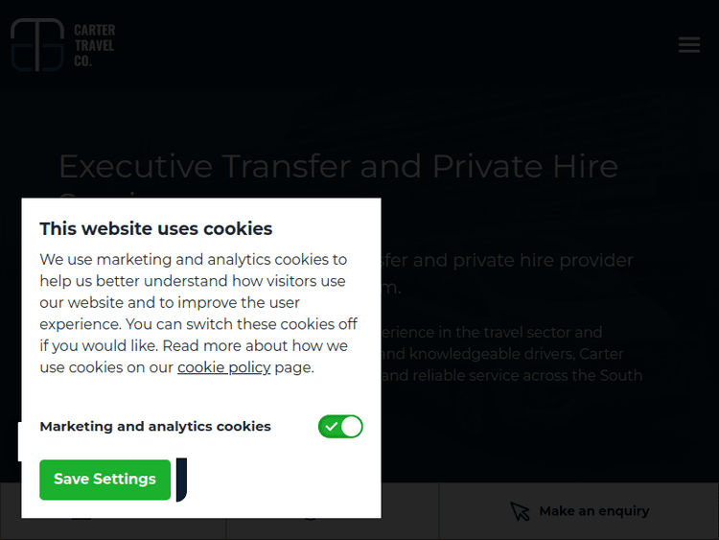
Task: Click the Executive Transfer and Private Hire heading
Action: point(338,167)
